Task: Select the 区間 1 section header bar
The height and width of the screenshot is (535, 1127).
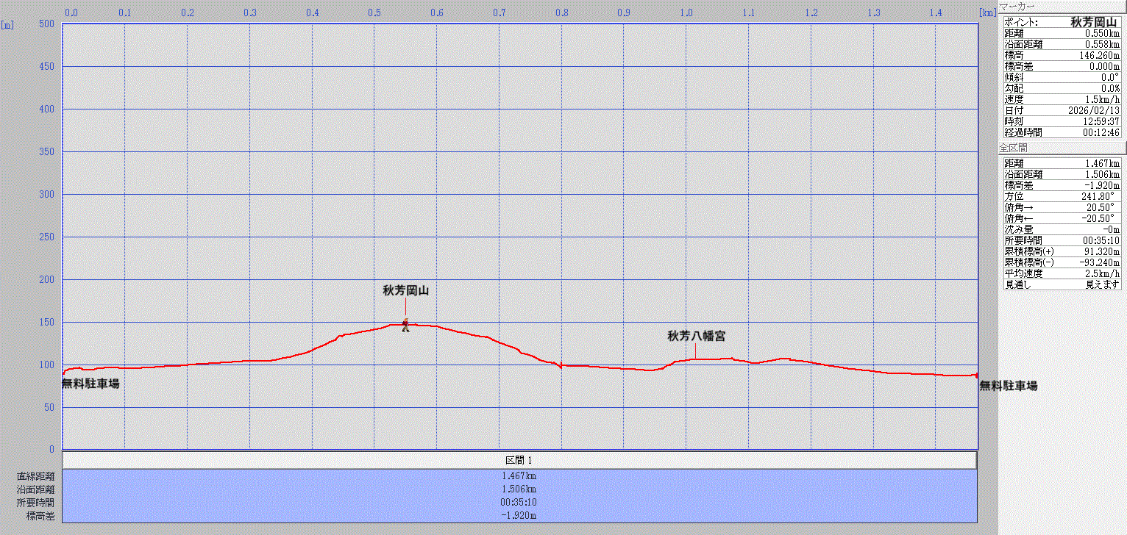Action: (x=519, y=460)
